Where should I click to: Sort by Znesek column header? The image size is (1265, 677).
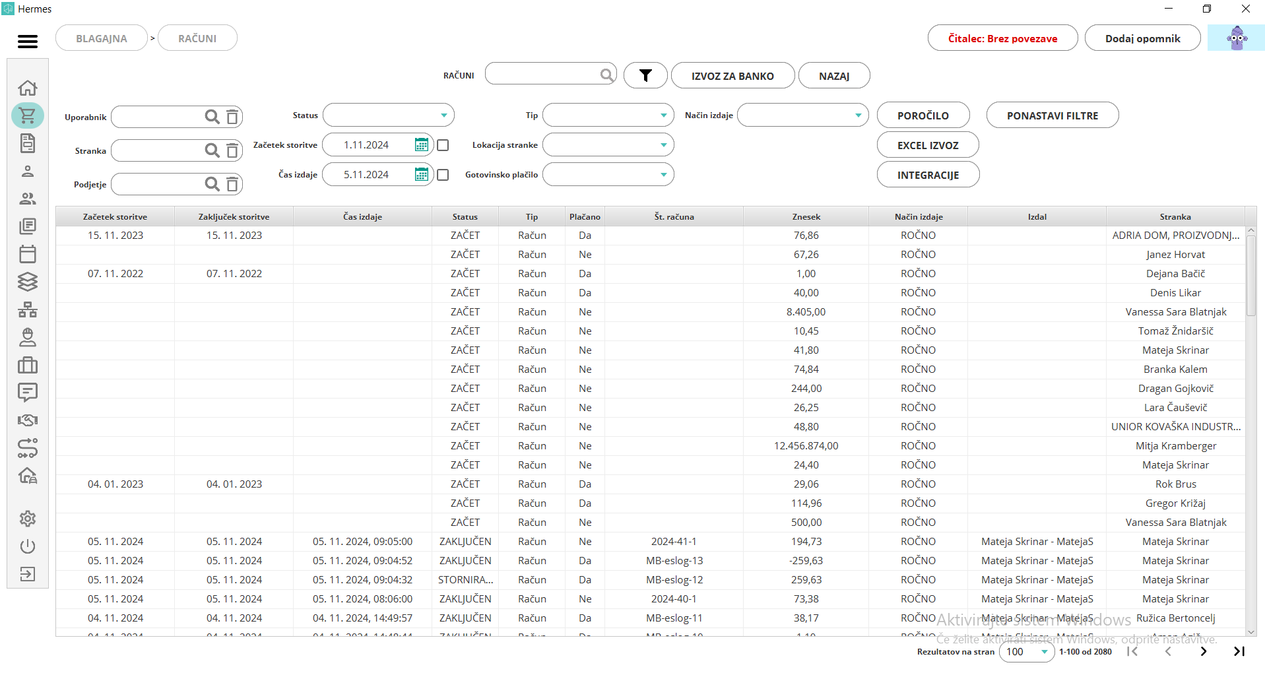click(806, 216)
